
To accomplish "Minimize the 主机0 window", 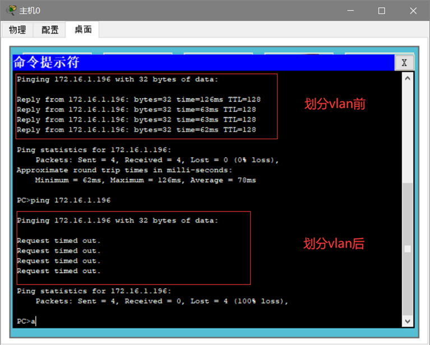I will (x=350, y=11).
